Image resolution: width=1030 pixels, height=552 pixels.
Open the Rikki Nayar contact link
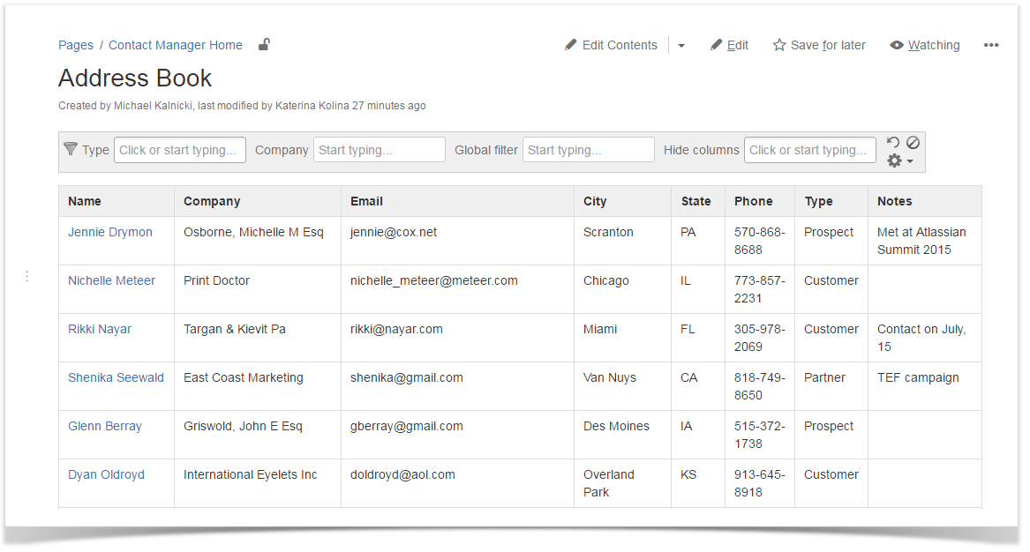[x=100, y=329]
